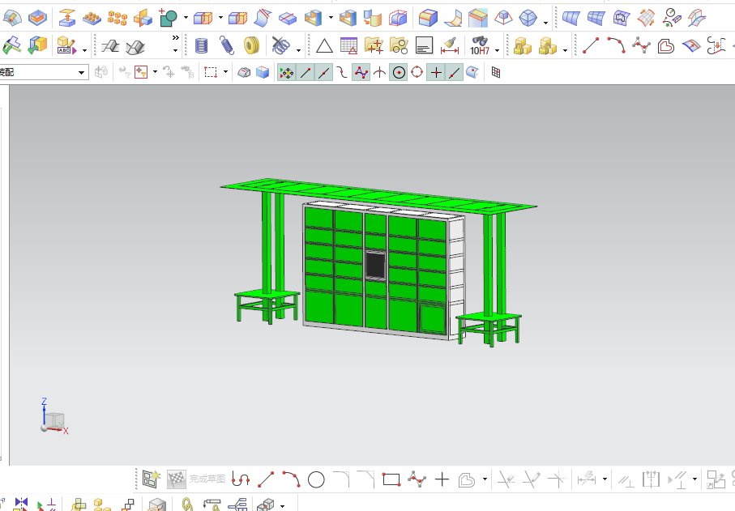The width and height of the screenshot is (735, 511).
Task: Click the bounded grid snap icon
Action: [x=495, y=72]
